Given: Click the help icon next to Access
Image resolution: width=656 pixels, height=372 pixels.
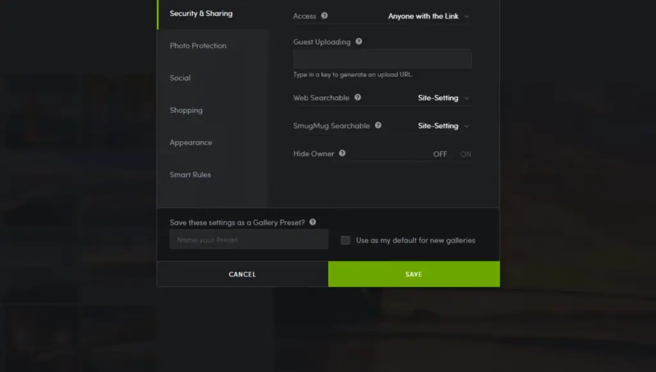Looking at the screenshot, I should click(x=324, y=16).
